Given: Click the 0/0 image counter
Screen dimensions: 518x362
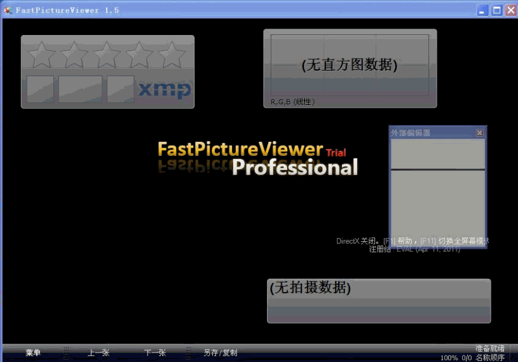Looking at the screenshot, I should click(467, 358).
